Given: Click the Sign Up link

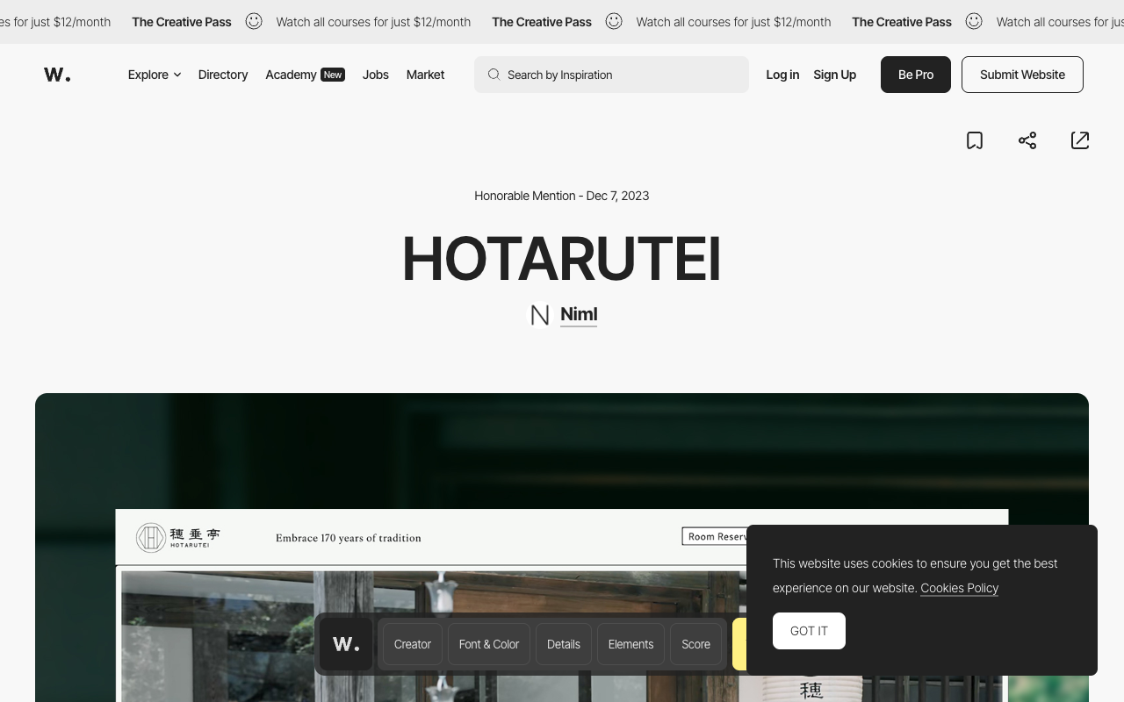Looking at the screenshot, I should click(x=834, y=75).
